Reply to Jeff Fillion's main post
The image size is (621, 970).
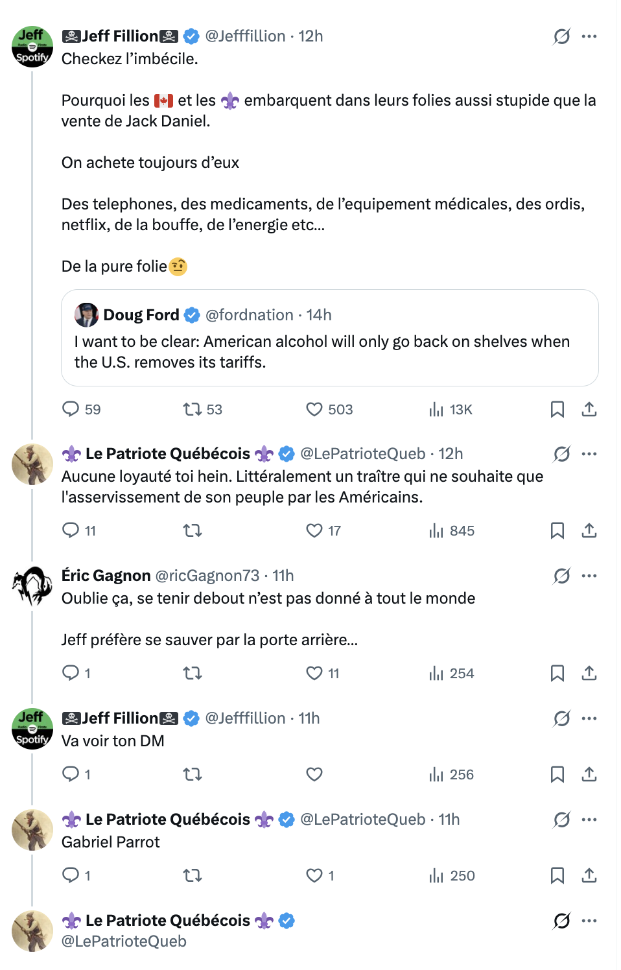[71, 409]
